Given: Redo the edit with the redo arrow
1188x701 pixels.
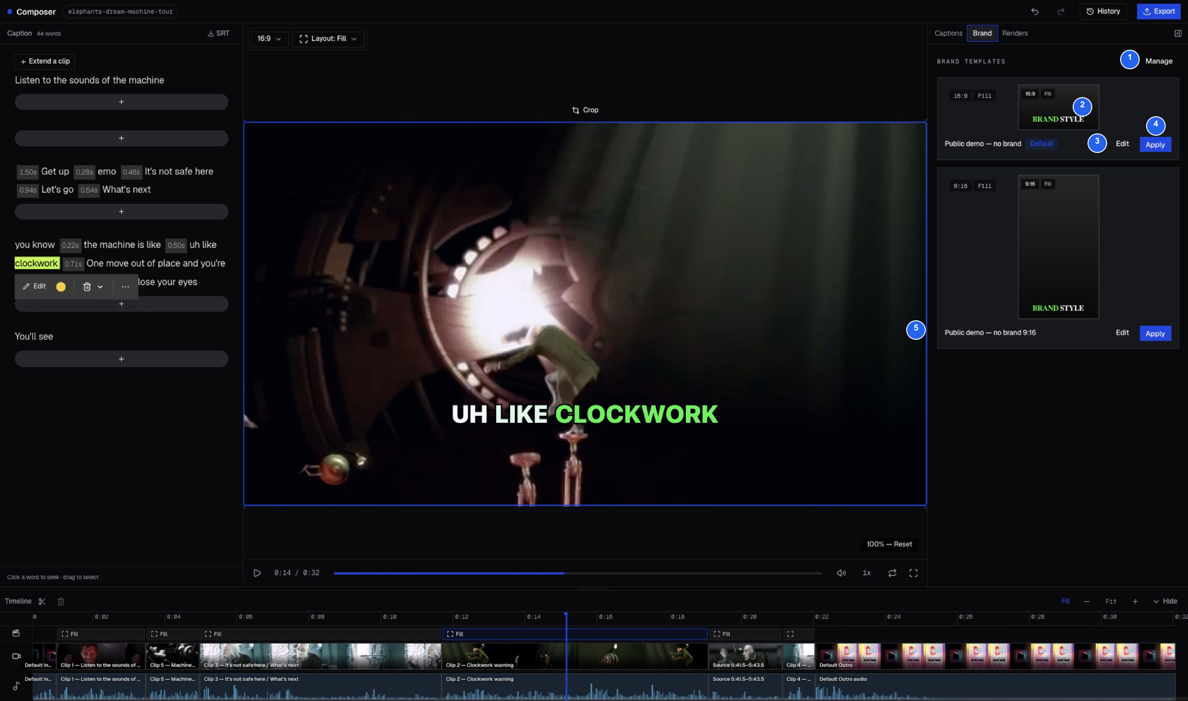Looking at the screenshot, I should tap(1061, 11).
